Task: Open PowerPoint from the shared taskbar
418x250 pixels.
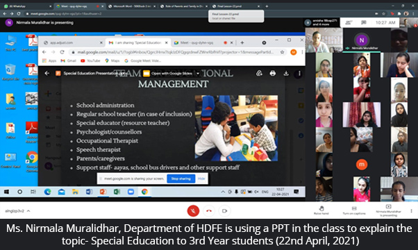Action: coord(103,192)
